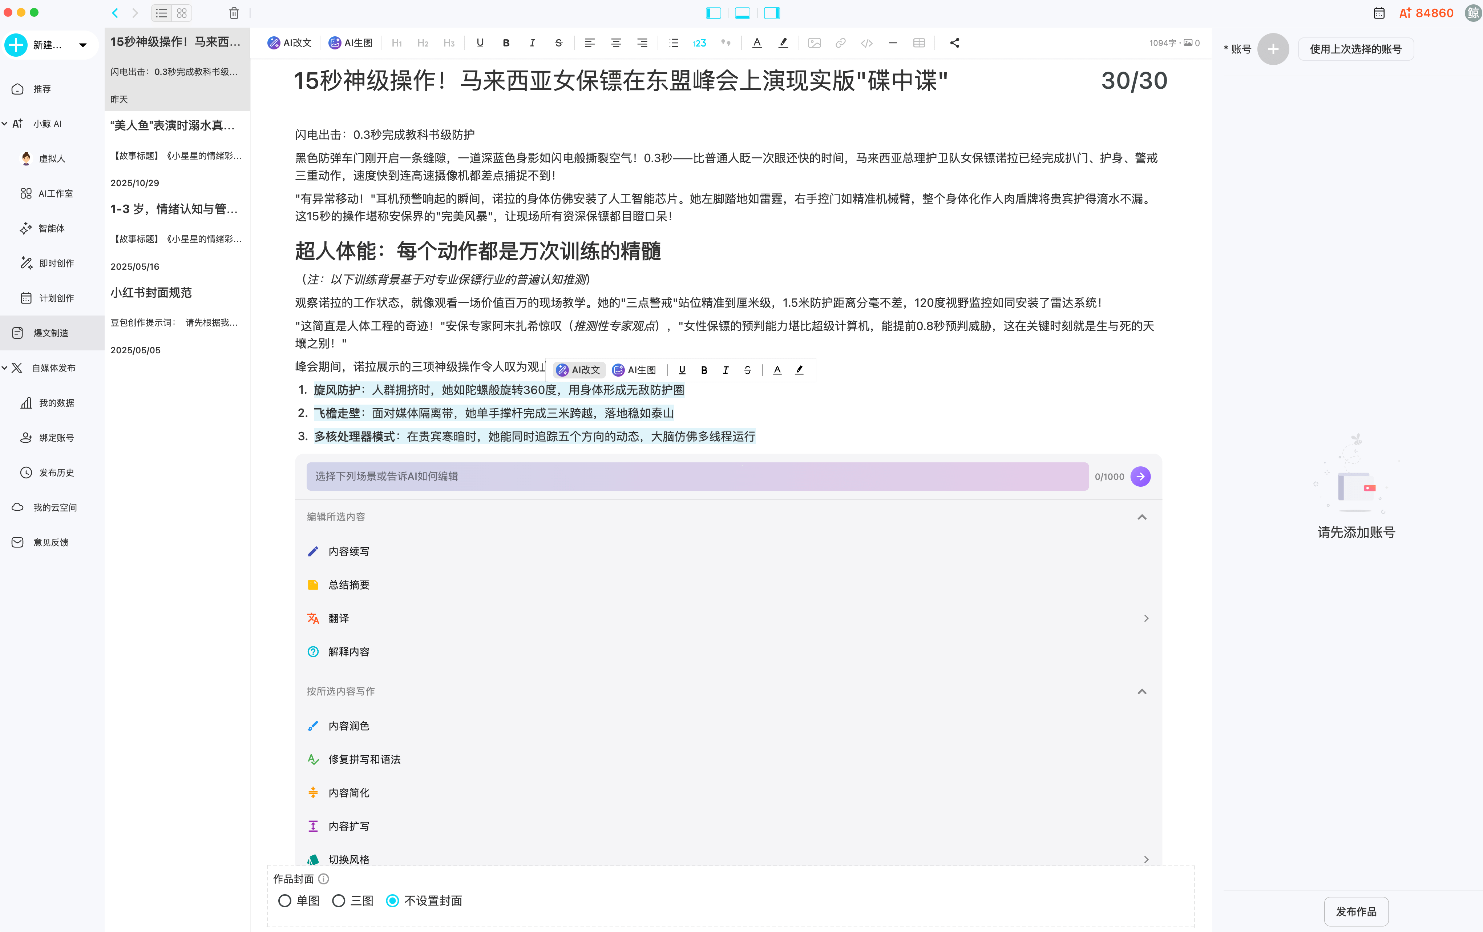Expand the 翻译 translation options
The height and width of the screenshot is (932, 1483).
coord(1145,618)
